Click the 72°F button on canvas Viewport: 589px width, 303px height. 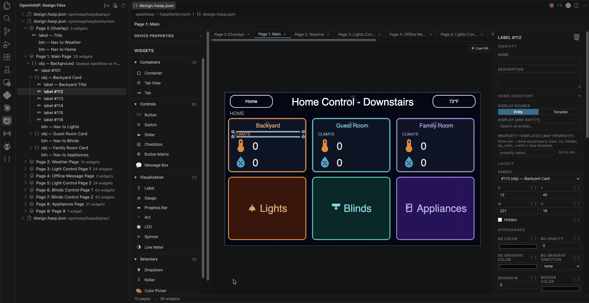point(454,101)
